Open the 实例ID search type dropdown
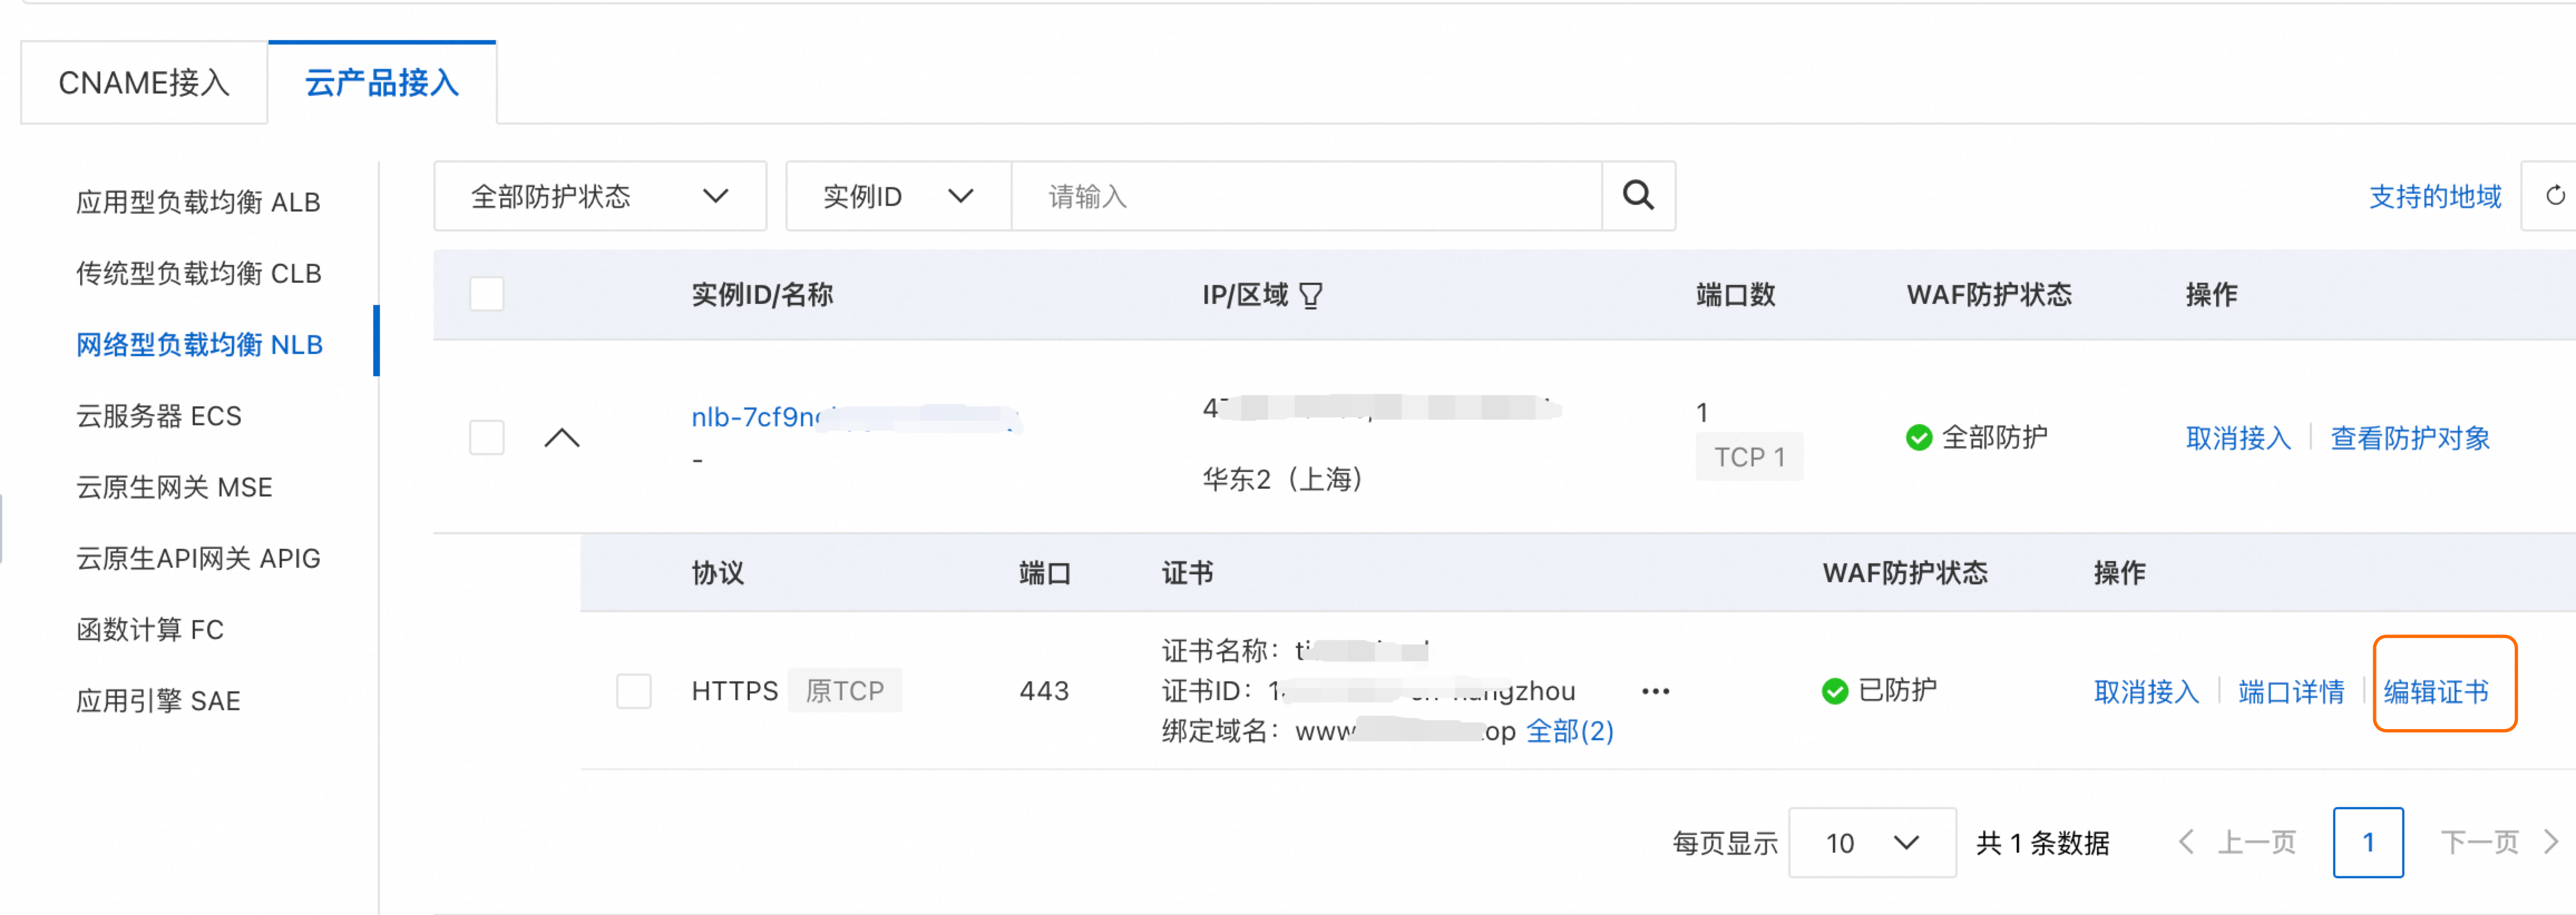Image resolution: width=2576 pixels, height=915 pixels. click(897, 196)
